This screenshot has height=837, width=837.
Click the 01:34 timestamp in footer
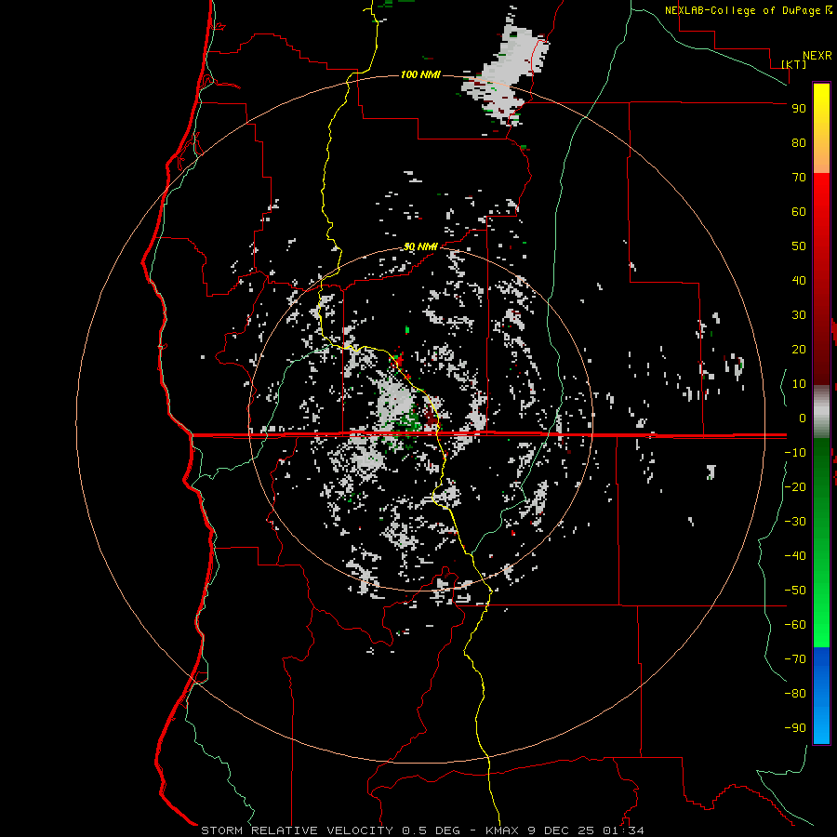[x=623, y=830]
